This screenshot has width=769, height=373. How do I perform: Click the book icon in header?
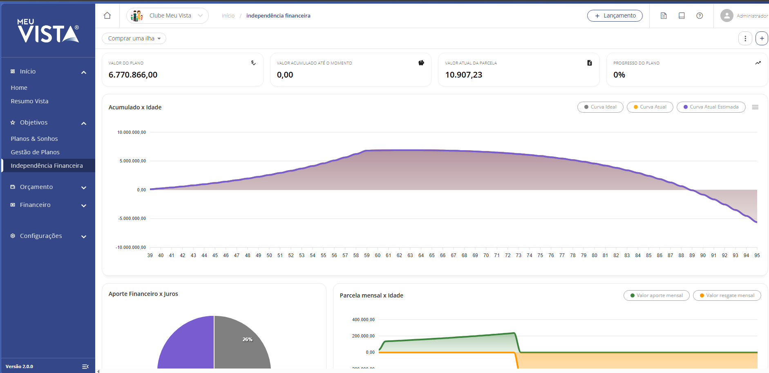tap(682, 16)
